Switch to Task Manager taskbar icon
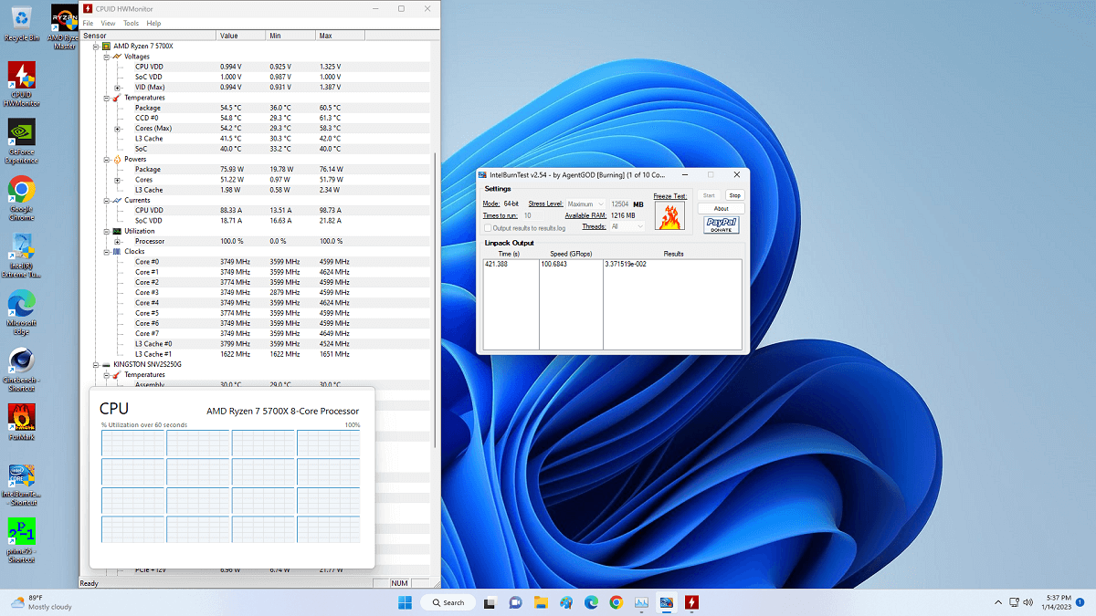 coord(641,602)
